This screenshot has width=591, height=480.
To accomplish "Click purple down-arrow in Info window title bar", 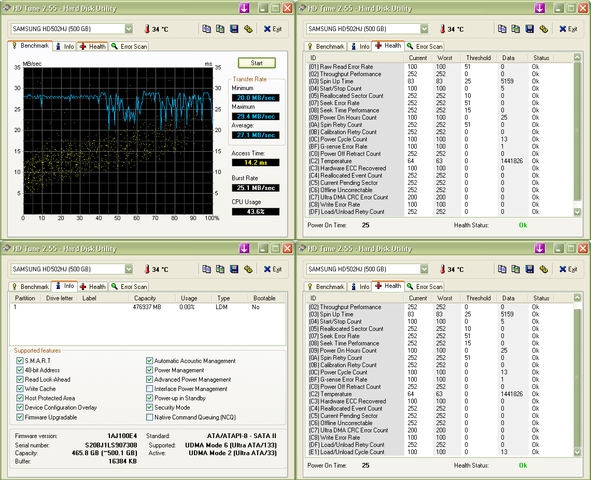I will (244, 248).
